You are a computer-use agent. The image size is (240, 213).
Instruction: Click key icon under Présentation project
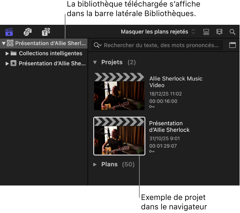point(152,151)
